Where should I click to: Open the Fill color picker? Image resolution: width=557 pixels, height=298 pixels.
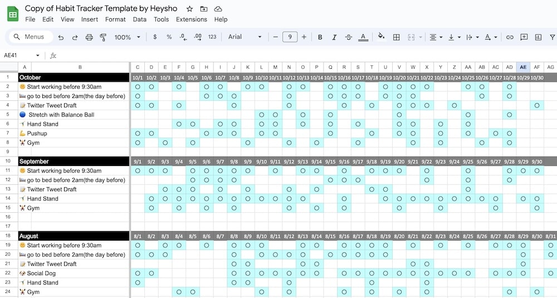tap(381, 37)
